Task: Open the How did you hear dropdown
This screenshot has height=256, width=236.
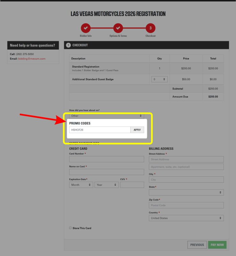Action: pyautogui.click(x=107, y=116)
